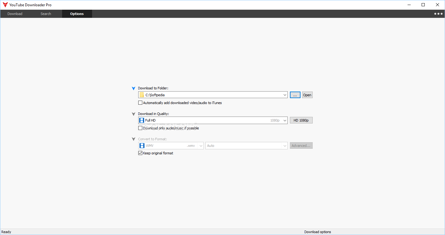Switch to the Search tab
445x235 pixels.
click(x=46, y=14)
